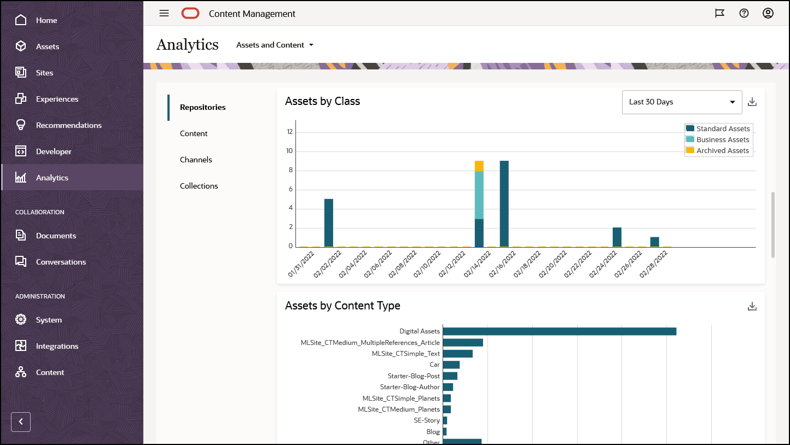This screenshot has width=790, height=445.
Task: Click the Starter-Blog-Post label
Action: tap(414, 376)
